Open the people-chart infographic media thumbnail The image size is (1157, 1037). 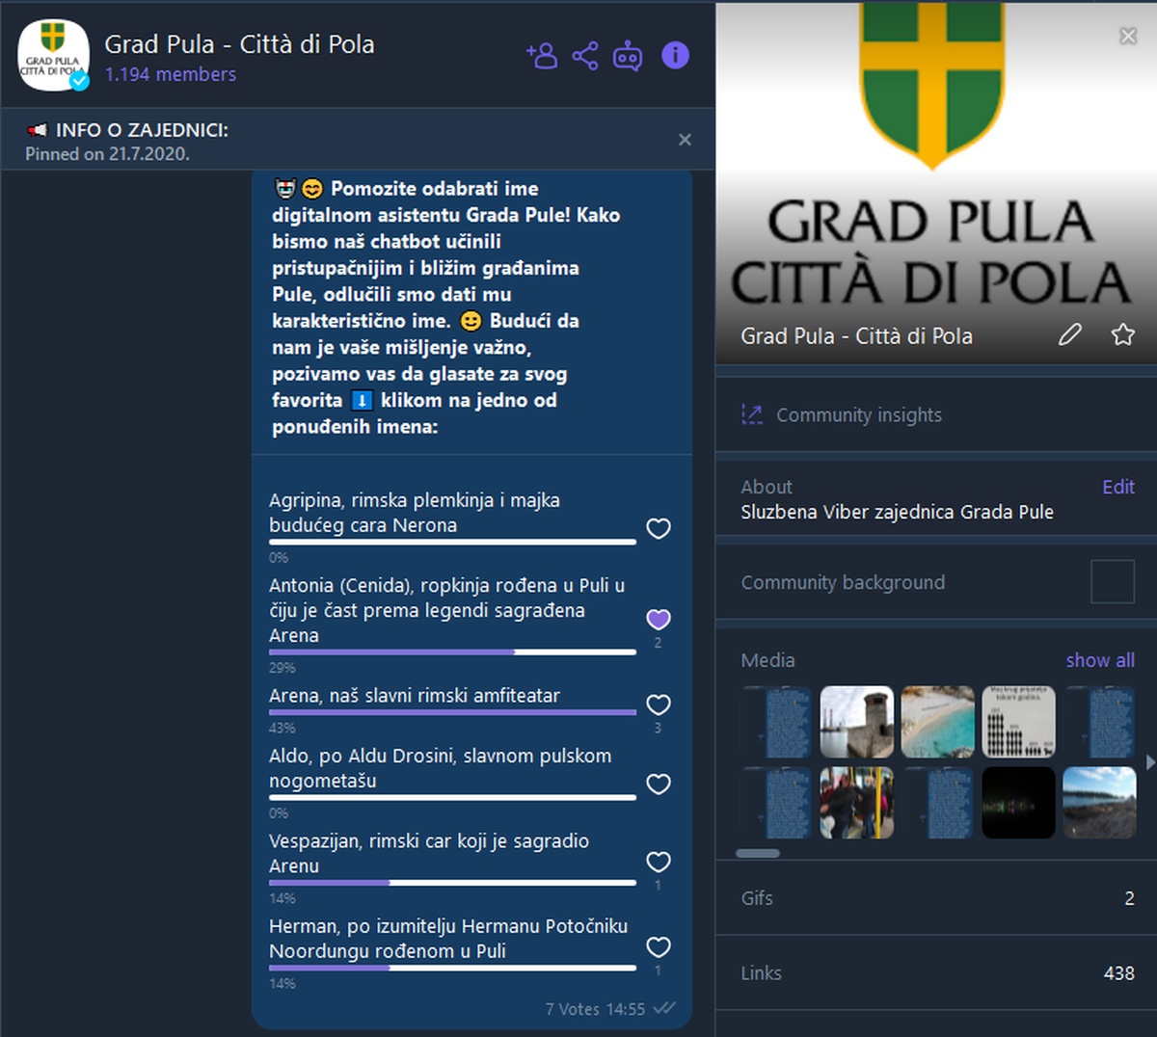1019,722
